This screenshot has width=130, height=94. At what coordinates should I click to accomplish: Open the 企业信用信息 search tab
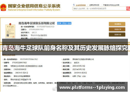click(x=81, y=5)
